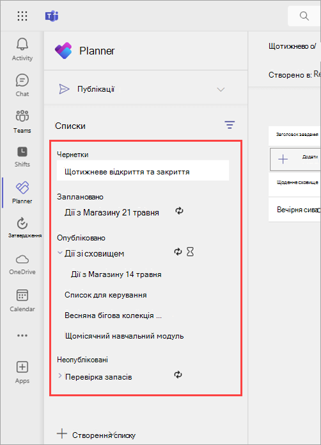Expand the Публікації dropdown chevron
321x445 pixels.
point(221,90)
